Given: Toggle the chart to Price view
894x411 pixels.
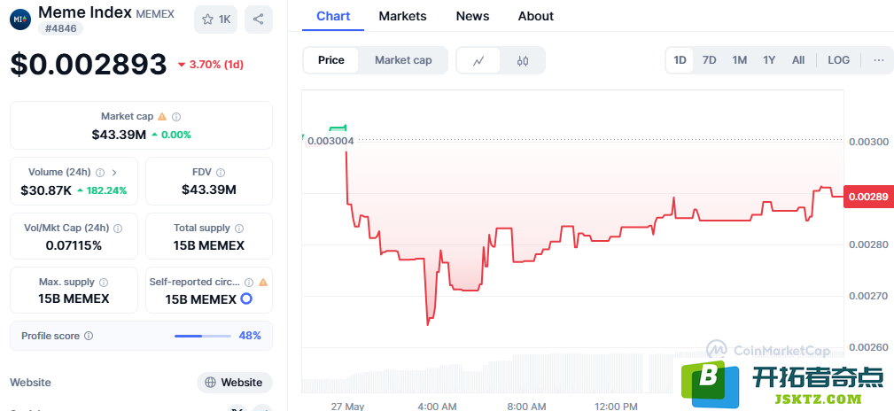Looking at the screenshot, I should tap(331, 60).
